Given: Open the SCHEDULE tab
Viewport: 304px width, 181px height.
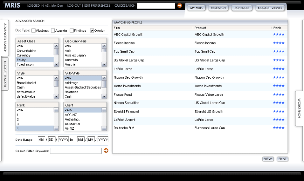Looking at the screenshot, I should coord(242,8).
